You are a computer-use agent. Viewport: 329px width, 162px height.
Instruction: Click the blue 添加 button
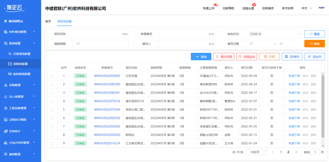coord(201,57)
